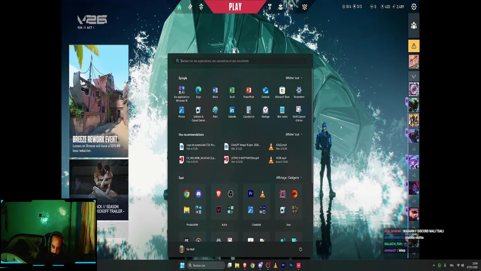Click yellow warning alert icon in Valorant
This screenshot has height=271, width=481.
pos(414,46)
